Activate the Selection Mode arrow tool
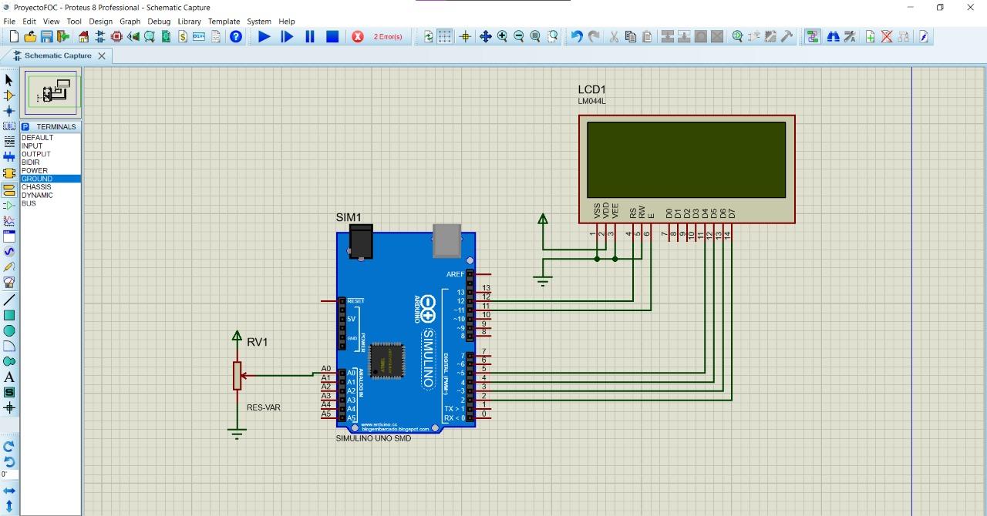 pyautogui.click(x=9, y=80)
